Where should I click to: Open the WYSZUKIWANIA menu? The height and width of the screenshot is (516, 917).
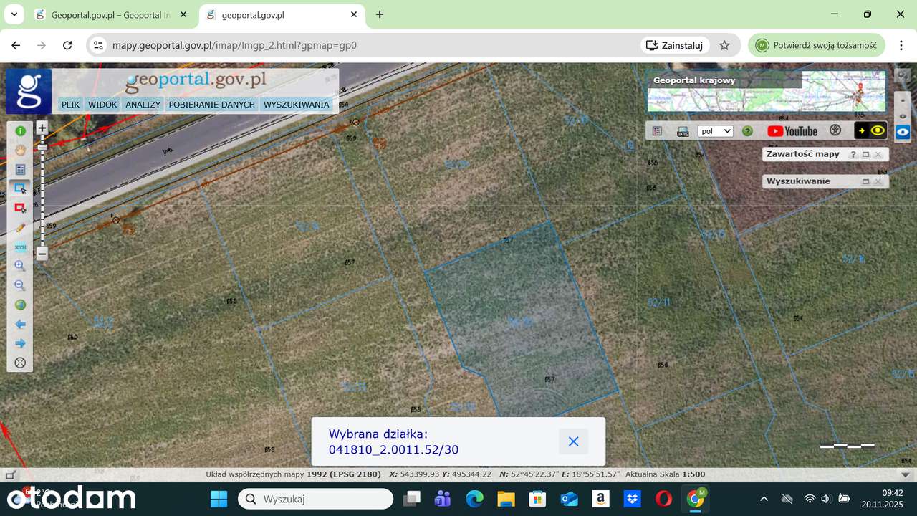coord(297,105)
